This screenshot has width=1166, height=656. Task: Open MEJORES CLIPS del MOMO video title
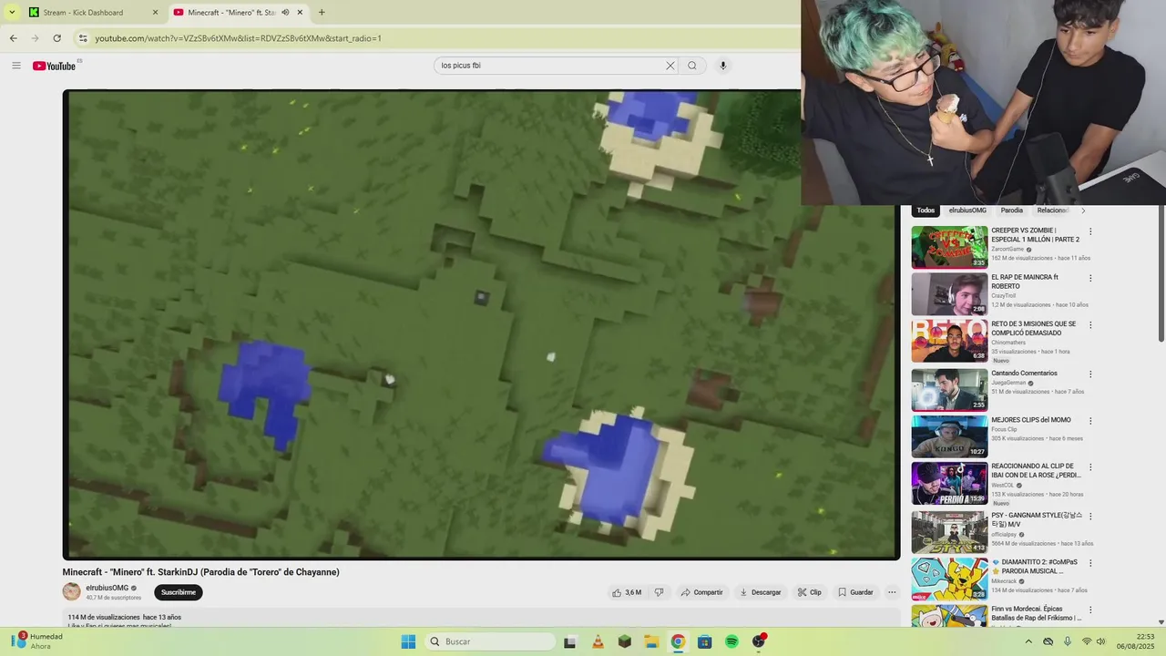(1031, 420)
